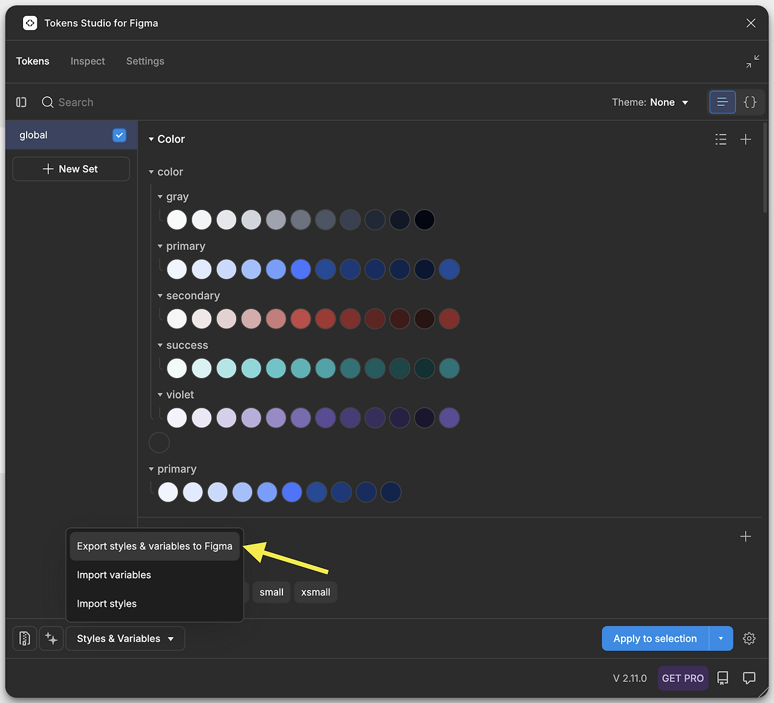Pick the black last swatch in gray row
The width and height of the screenshot is (774, 703).
point(424,220)
